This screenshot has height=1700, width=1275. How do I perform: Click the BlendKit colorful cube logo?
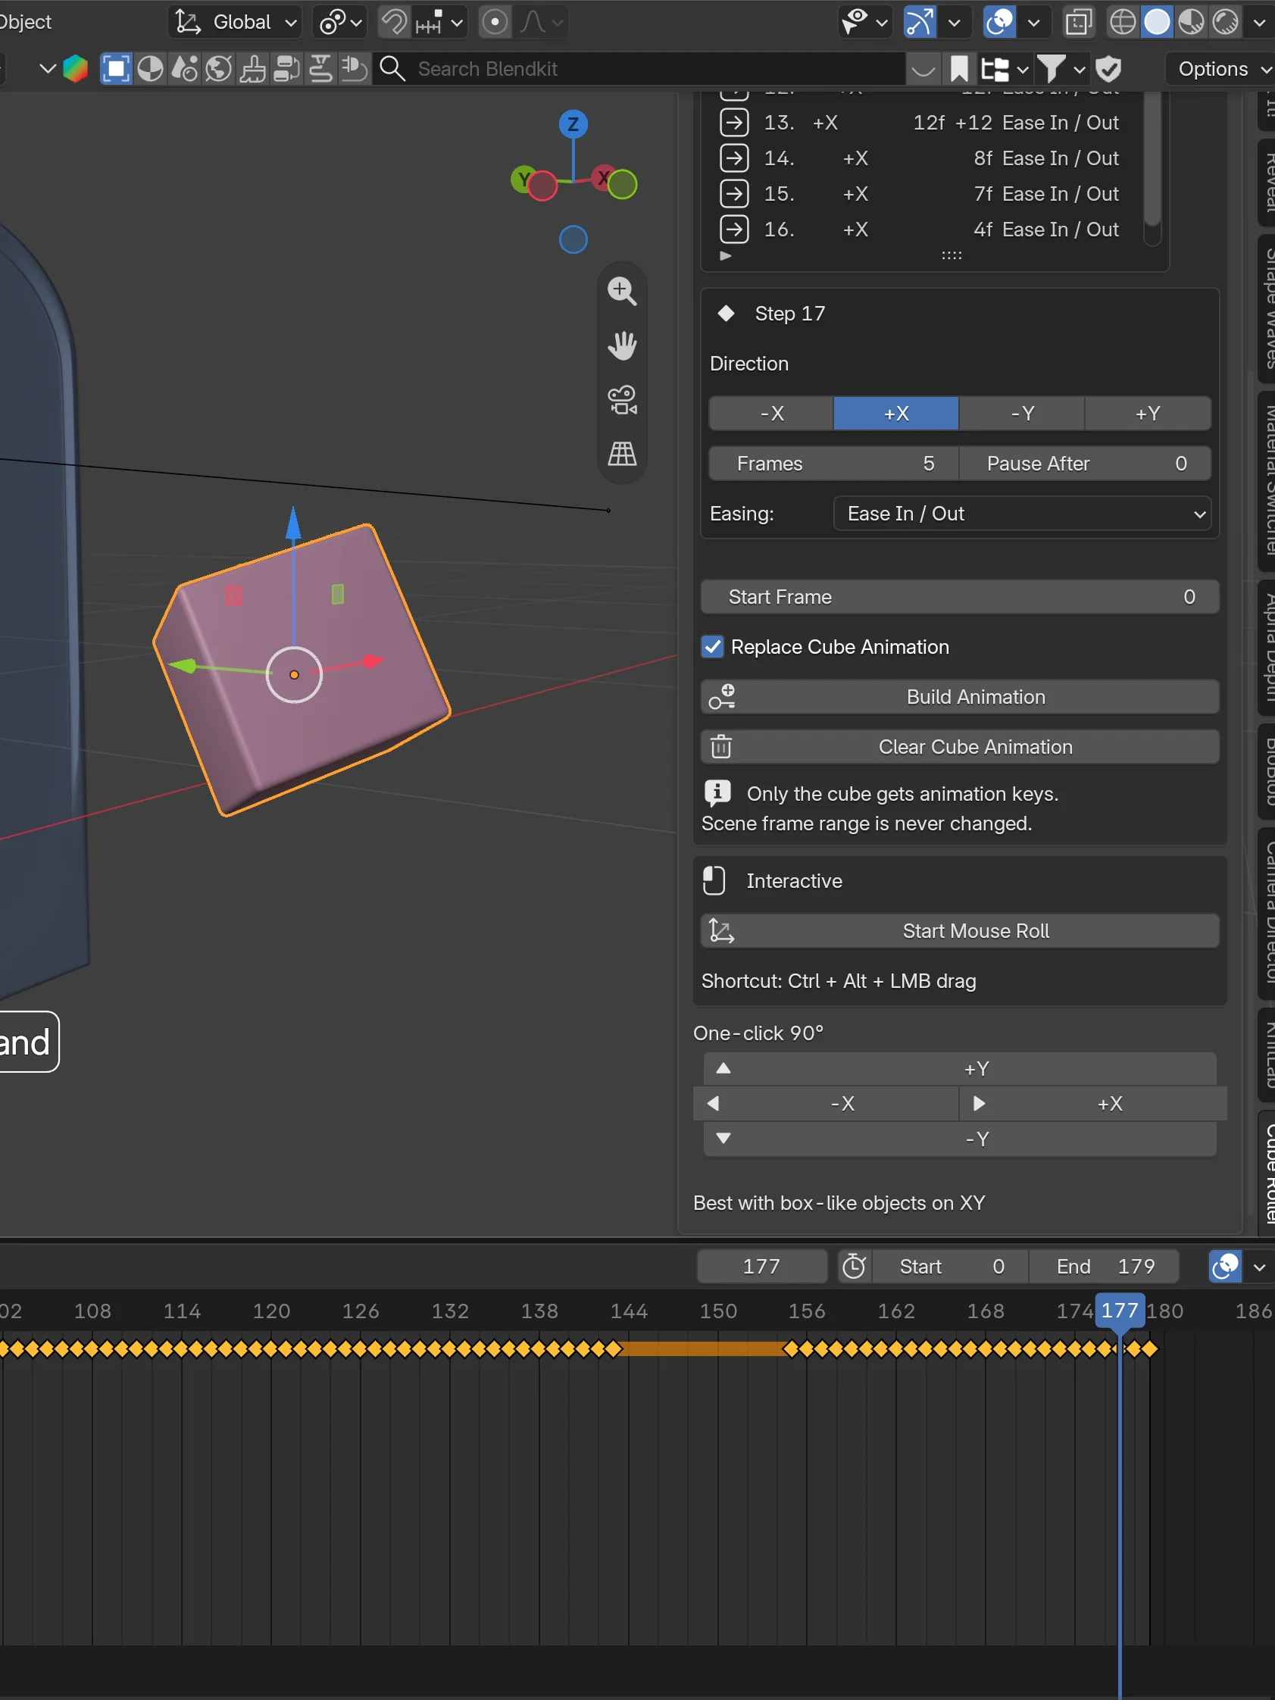(x=74, y=69)
